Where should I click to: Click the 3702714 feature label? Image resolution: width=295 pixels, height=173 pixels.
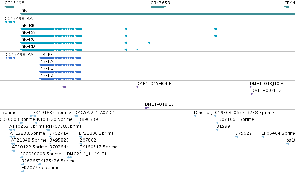pyautogui.click(x=59, y=133)
